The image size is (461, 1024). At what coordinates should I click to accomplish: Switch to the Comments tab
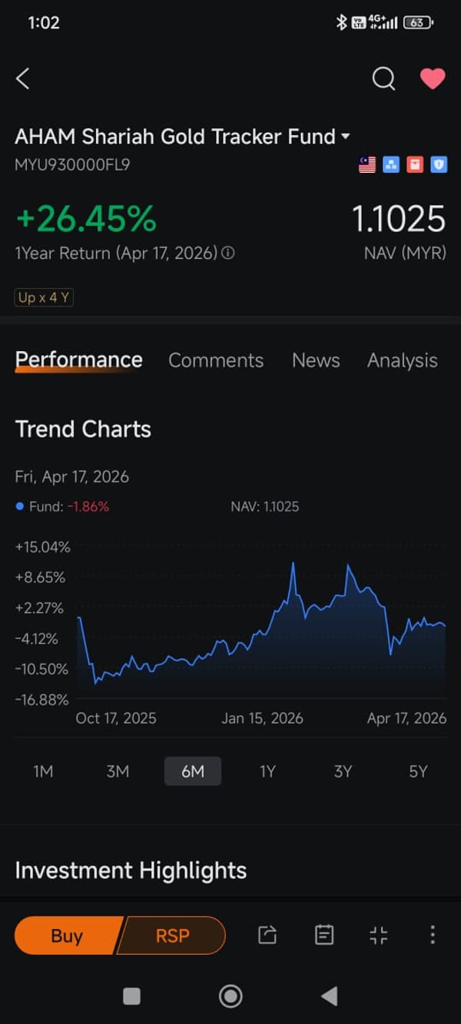[x=216, y=360]
